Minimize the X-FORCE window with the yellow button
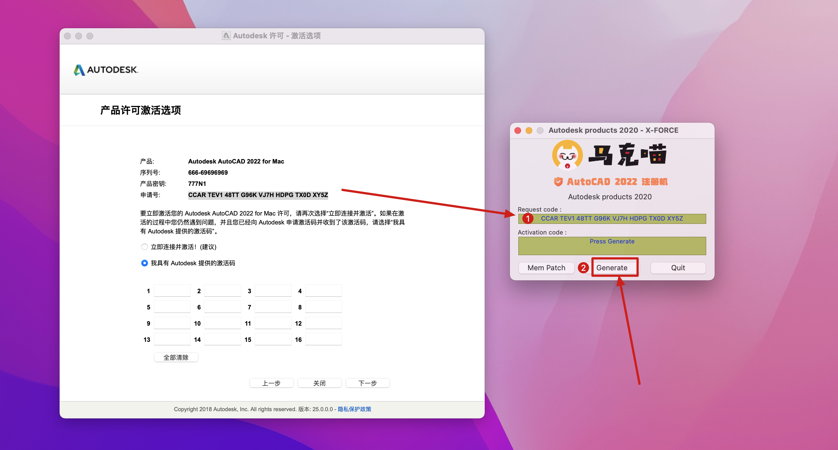The image size is (838, 450). [x=529, y=130]
